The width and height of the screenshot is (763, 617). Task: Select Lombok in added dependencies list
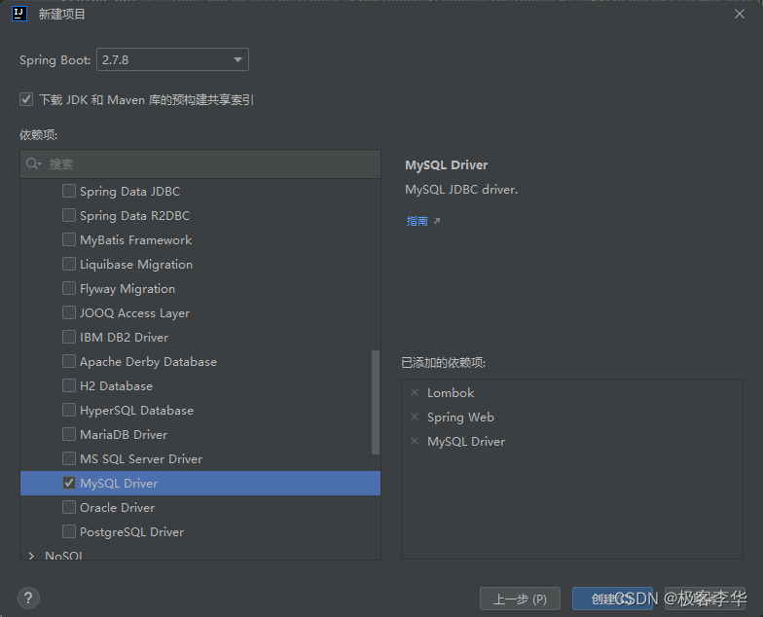451,393
